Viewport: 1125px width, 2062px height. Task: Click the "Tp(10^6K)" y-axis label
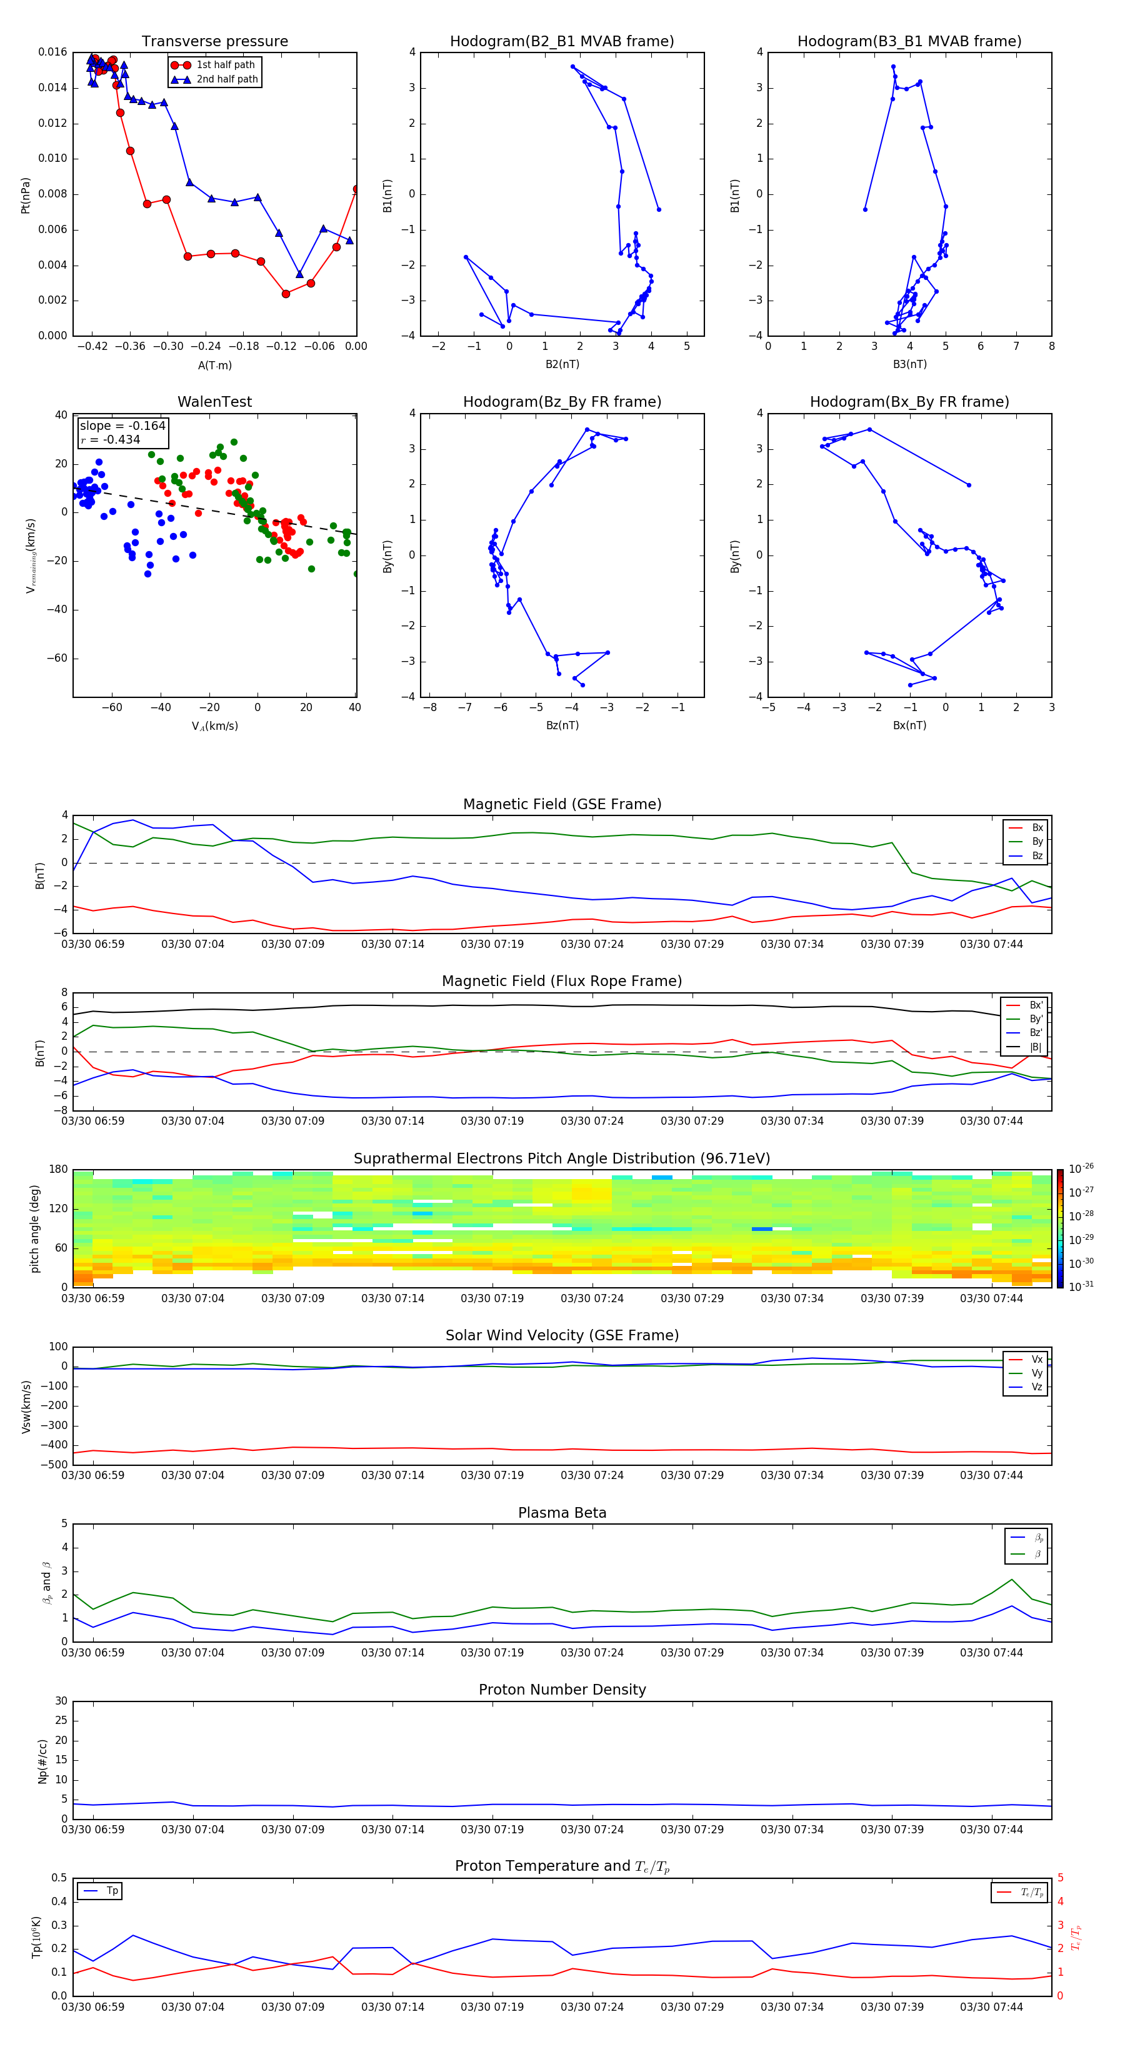pyautogui.click(x=36, y=1937)
